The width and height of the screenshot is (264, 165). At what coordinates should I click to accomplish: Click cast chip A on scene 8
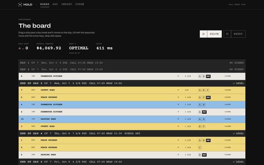coord(200,76)
